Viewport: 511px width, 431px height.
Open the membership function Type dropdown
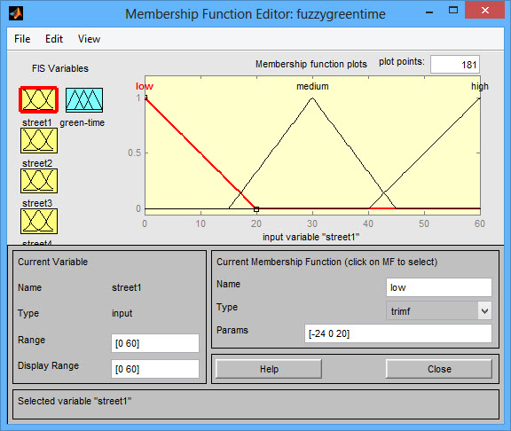click(x=438, y=310)
